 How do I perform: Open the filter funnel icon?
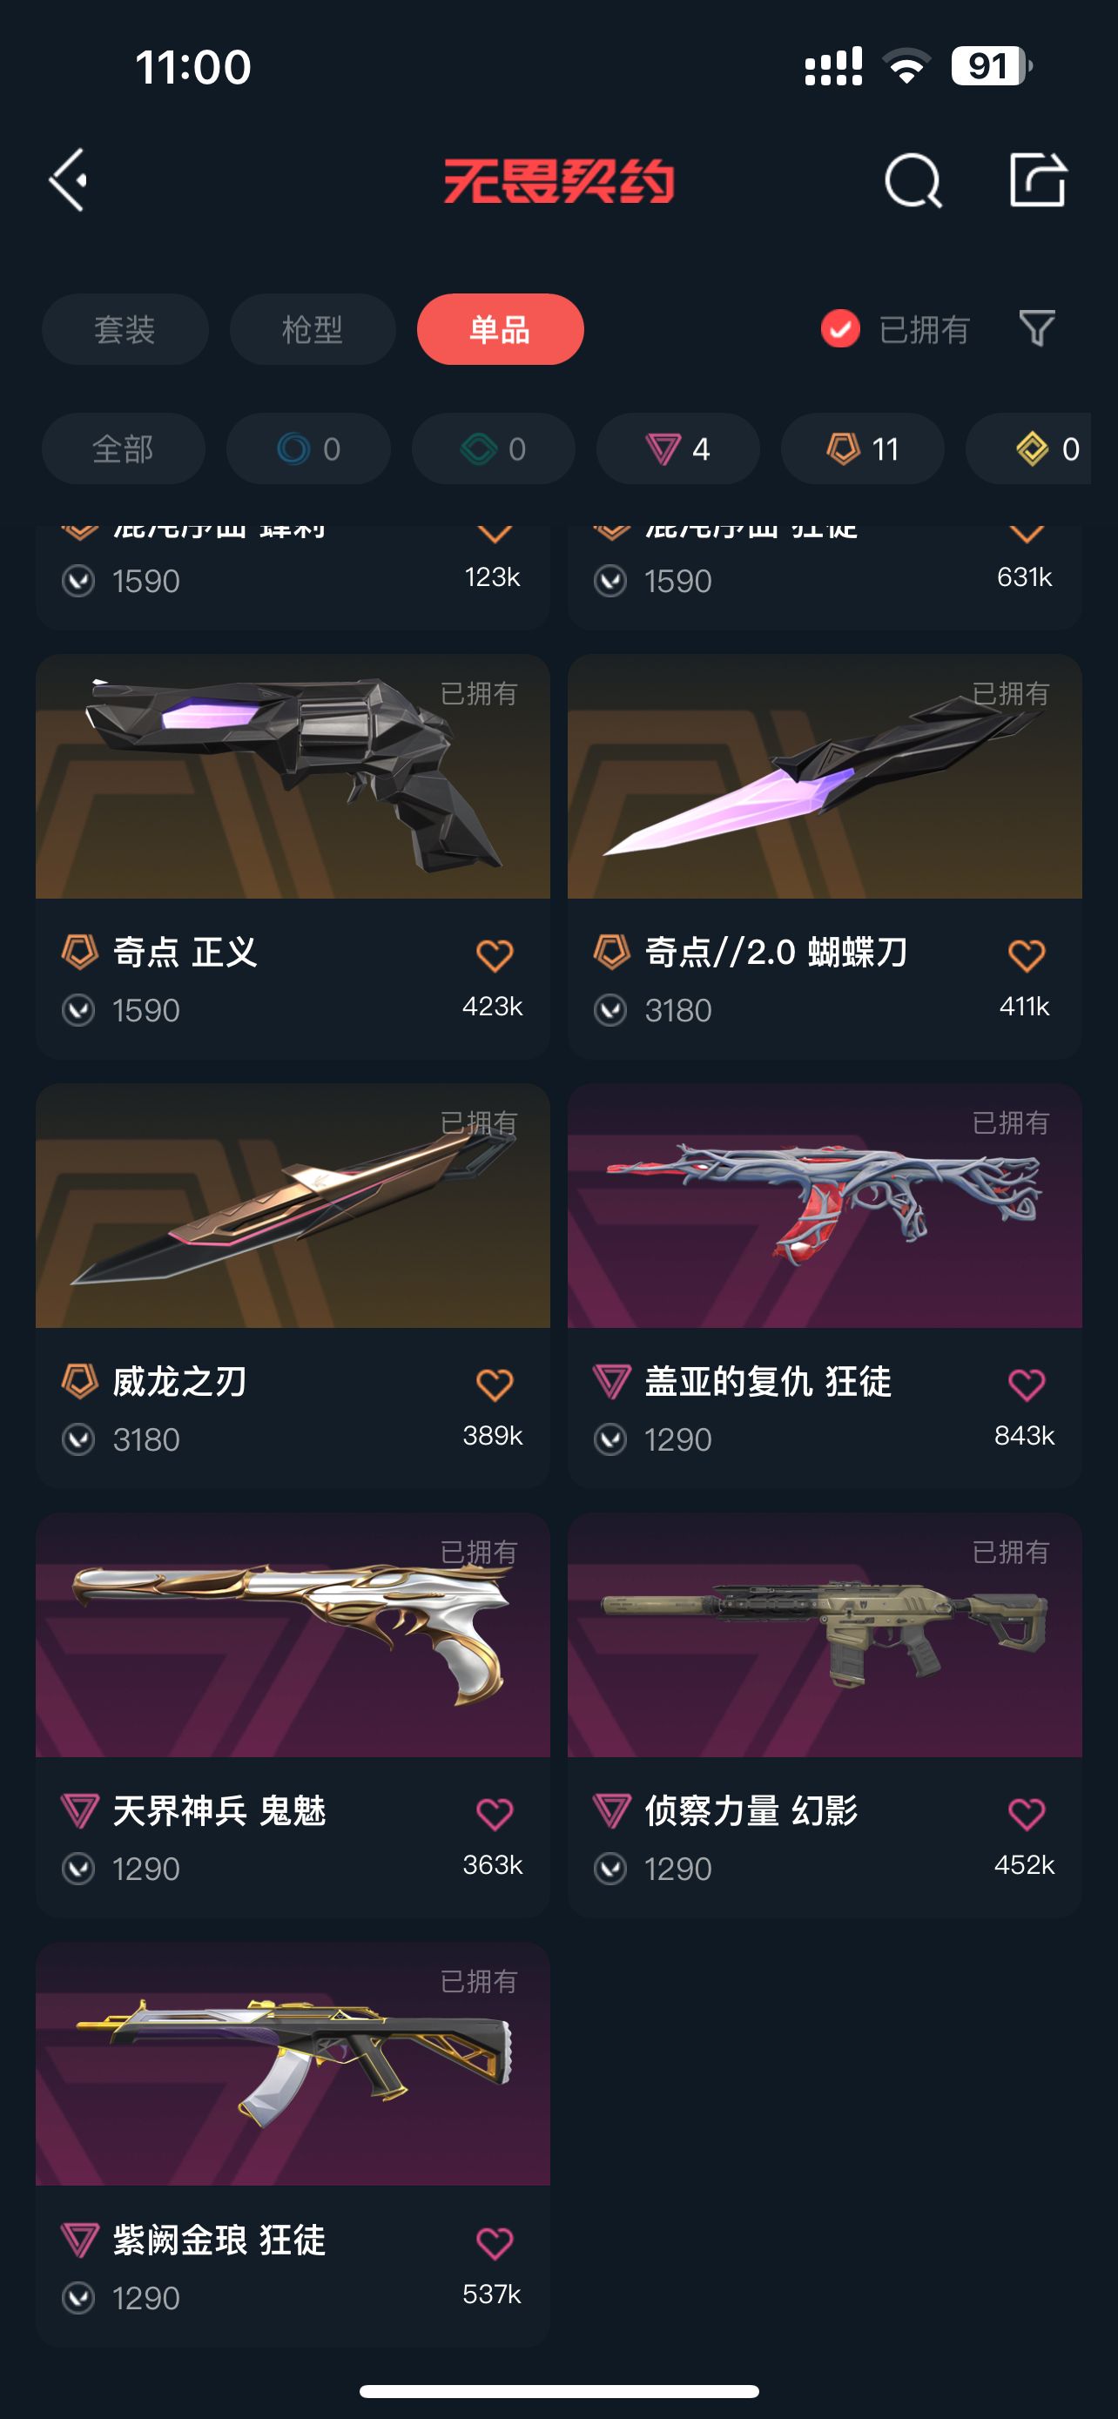1036,328
